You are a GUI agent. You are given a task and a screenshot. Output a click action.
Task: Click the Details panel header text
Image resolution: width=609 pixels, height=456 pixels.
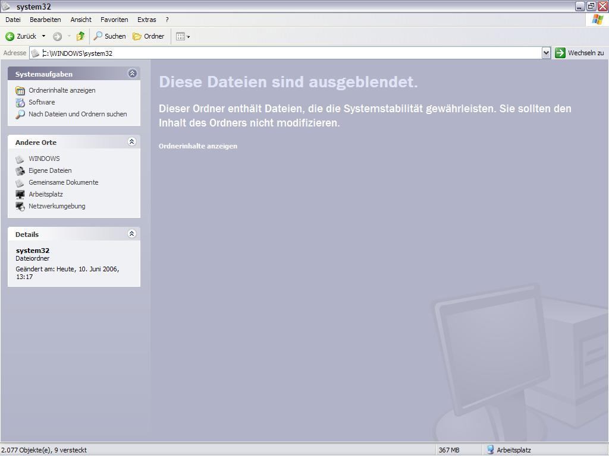click(27, 234)
